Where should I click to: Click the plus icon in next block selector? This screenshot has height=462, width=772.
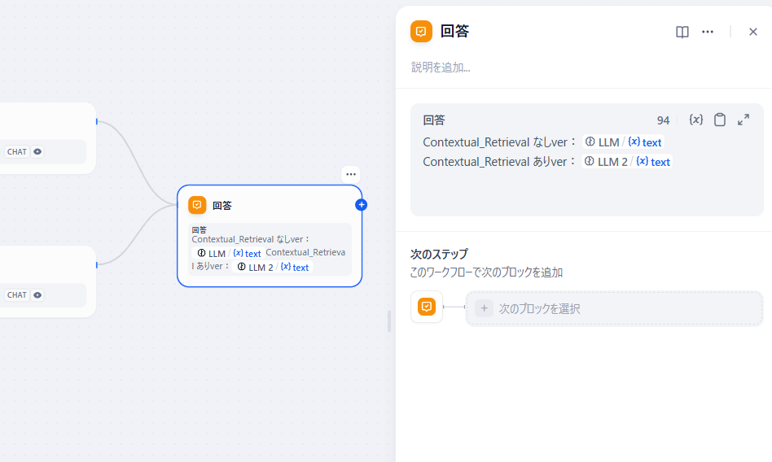coord(484,308)
